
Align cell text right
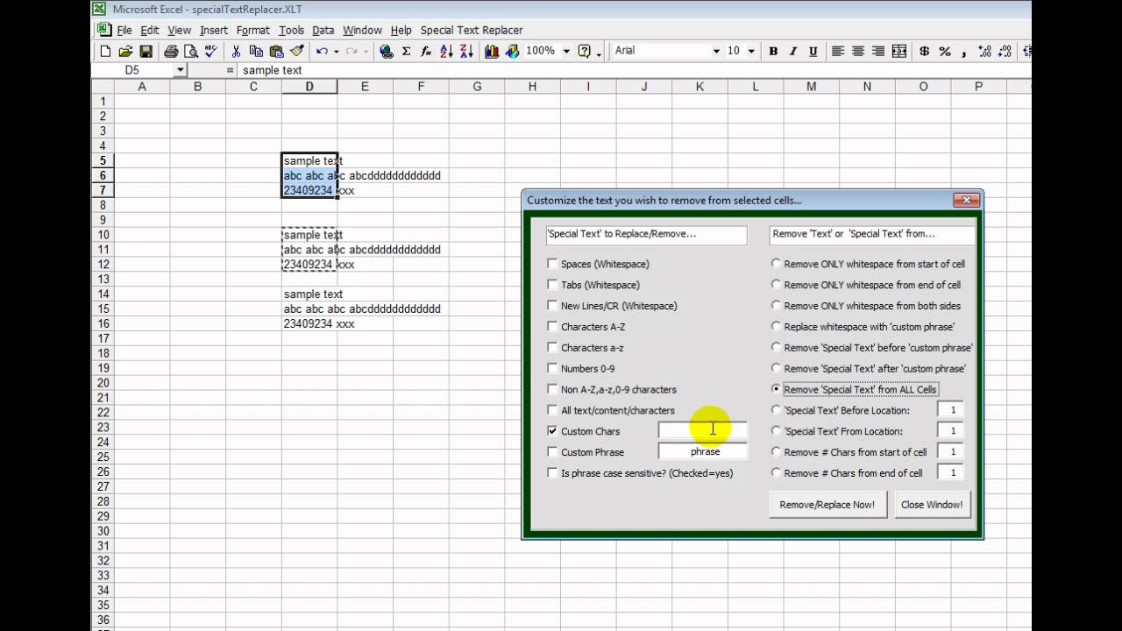point(878,52)
